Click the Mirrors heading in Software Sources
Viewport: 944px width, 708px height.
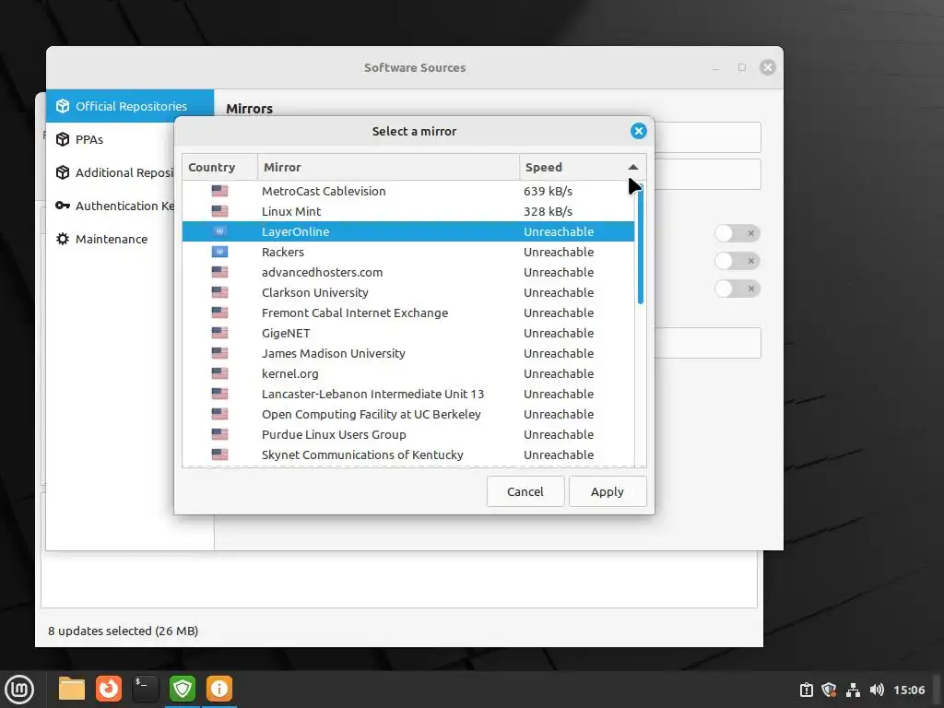249,109
